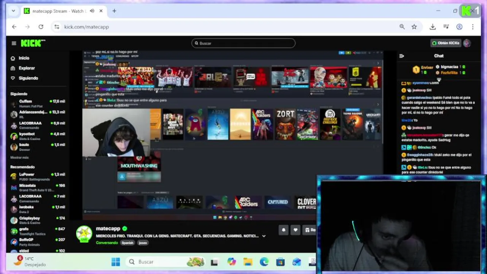Screen dimensions: 487x274
Task: Close the matecapp Stream tab
Action: (x=101, y=11)
